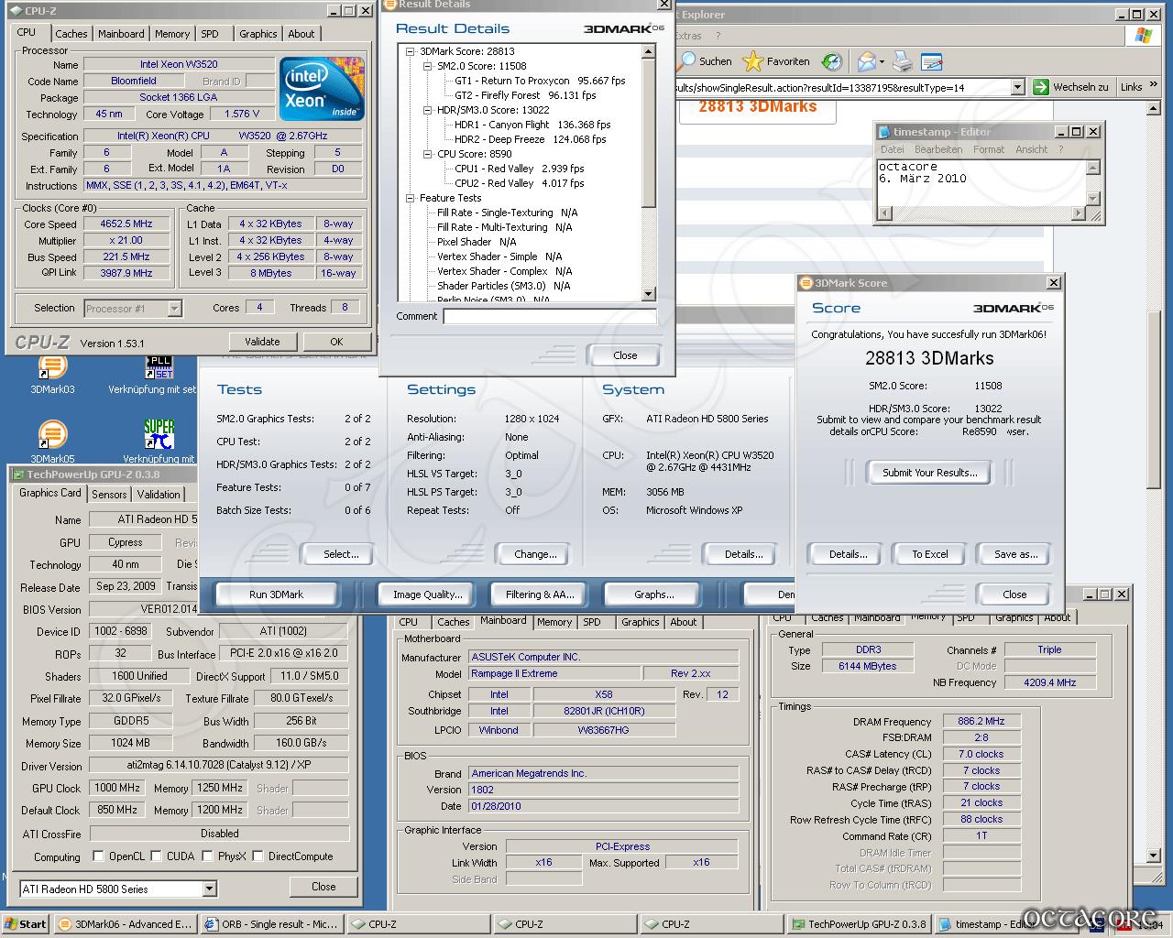Click the Image Quality button in 3DMark06
The height and width of the screenshot is (938, 1173).
(427, 594)
